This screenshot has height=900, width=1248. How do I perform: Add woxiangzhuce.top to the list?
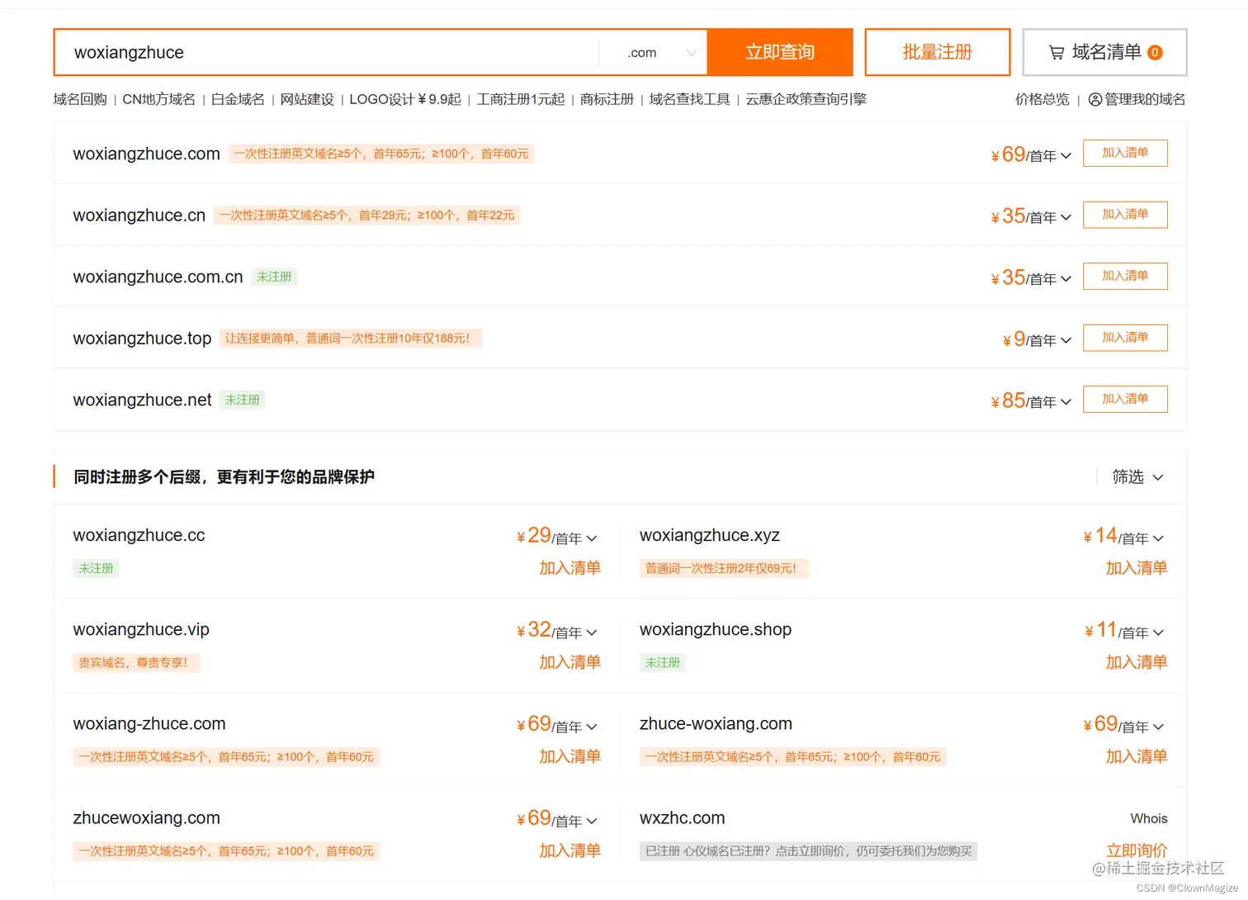coord(1125,338)
